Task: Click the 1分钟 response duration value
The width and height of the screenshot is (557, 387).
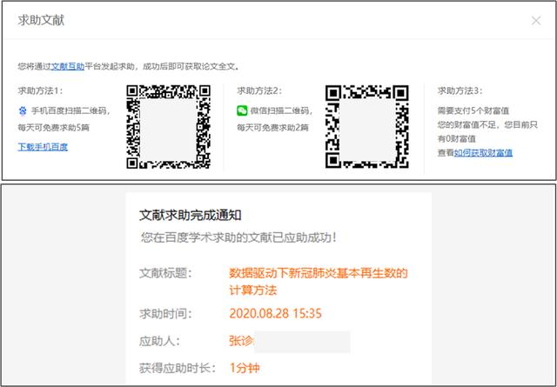Action: [x=245, y=368]
